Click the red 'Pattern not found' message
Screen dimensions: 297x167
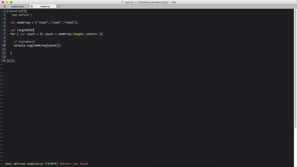(74, 164)
